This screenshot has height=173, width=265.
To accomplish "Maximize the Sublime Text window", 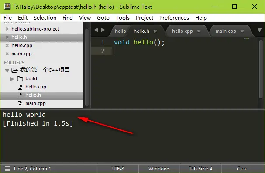I will pyautogui.click(x=234, y=7).
